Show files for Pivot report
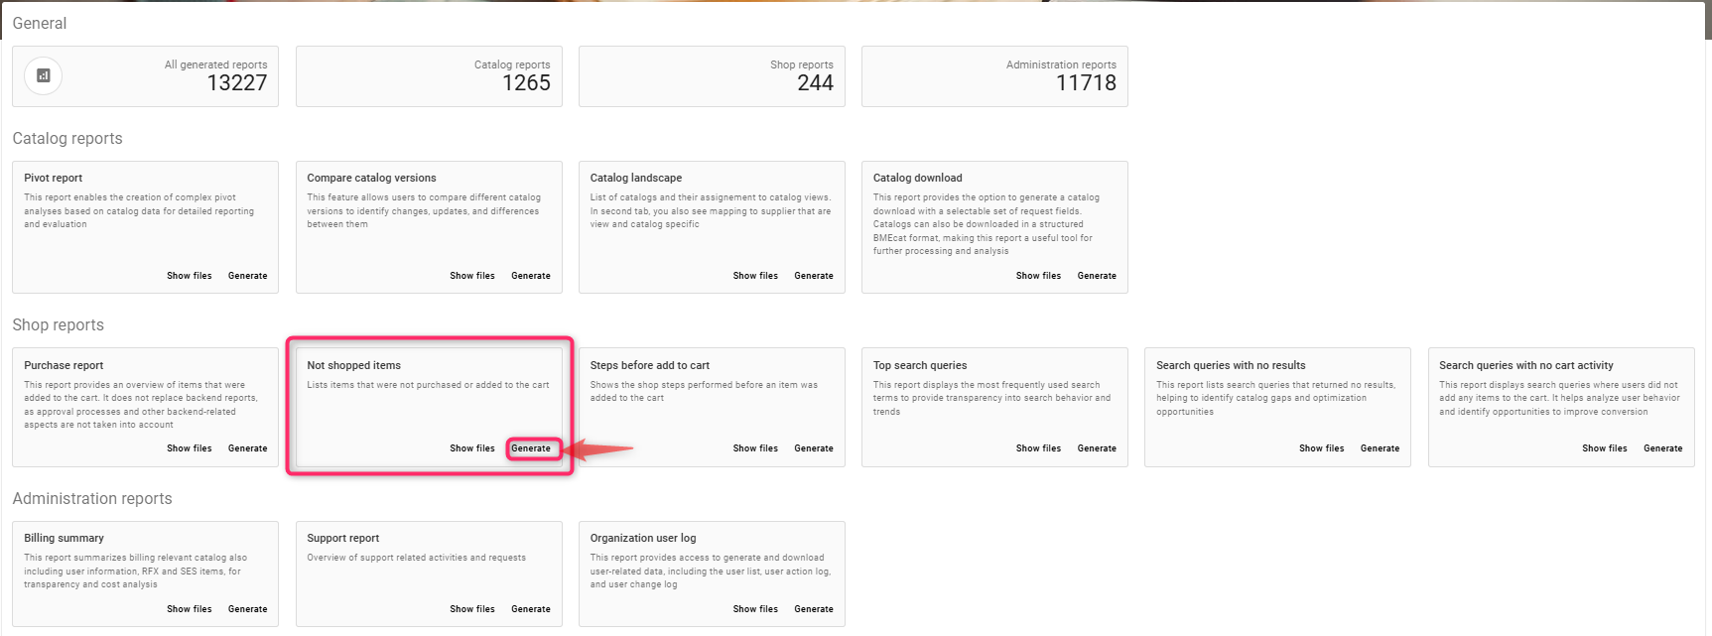 pos(189,276)
